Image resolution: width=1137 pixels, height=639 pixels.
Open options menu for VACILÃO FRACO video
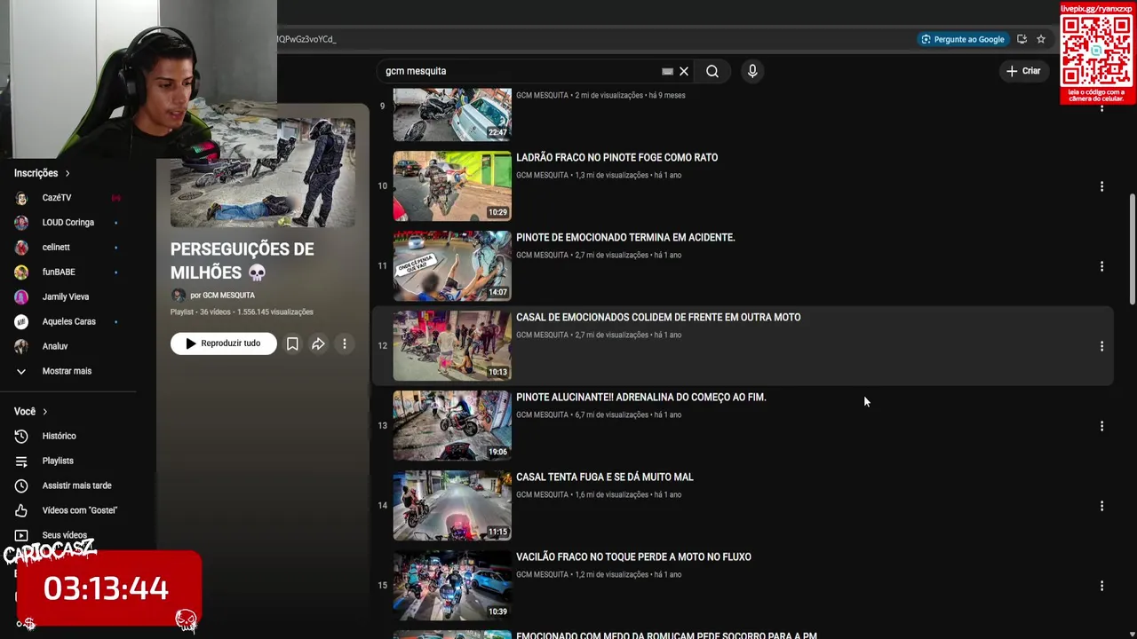(1101, 586)
